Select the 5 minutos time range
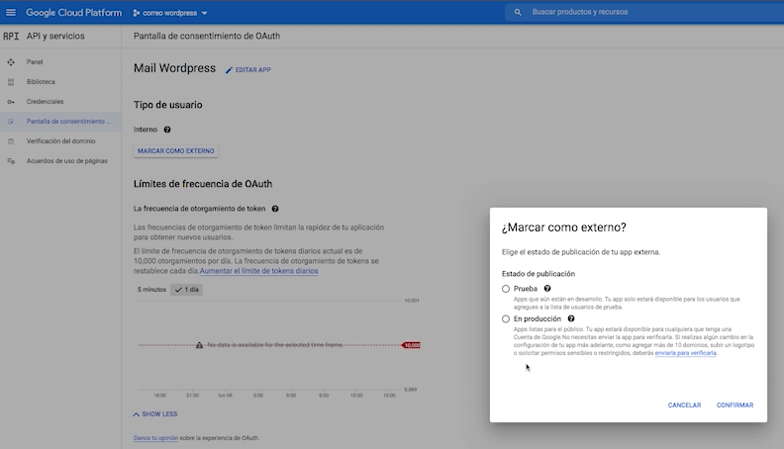Image resolution: width=784 pixels, height=449 pixels. [x=151, y=290]
